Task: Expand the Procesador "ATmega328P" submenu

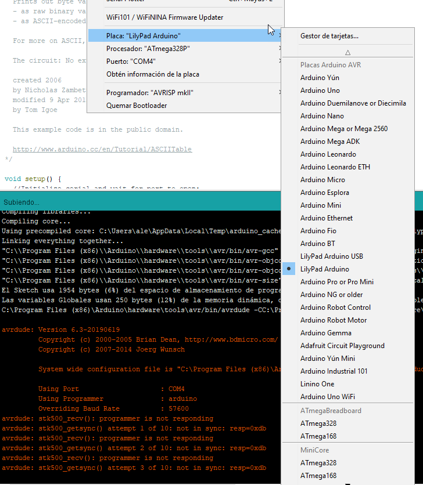Action: 185,49
